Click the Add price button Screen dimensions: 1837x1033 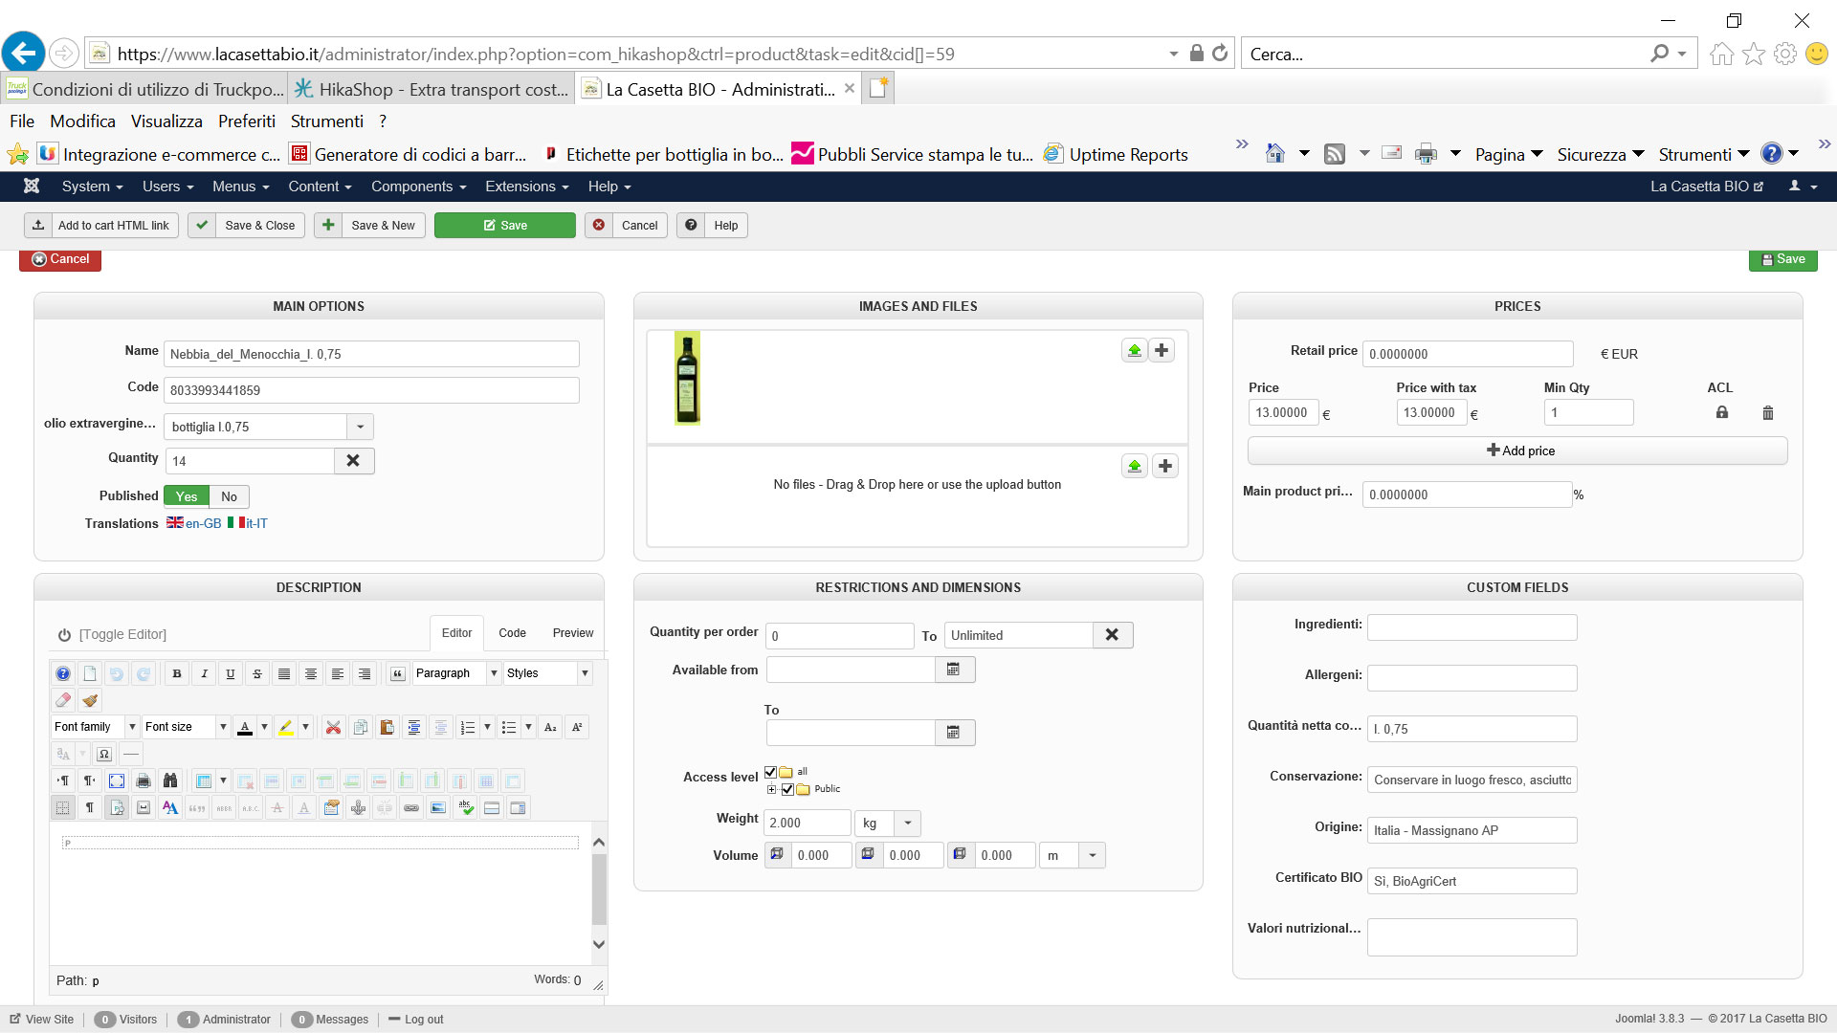coord(1517,451)
